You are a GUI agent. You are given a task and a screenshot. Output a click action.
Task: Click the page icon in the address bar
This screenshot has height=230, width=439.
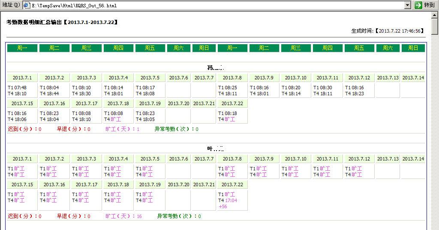coord(27,5)
